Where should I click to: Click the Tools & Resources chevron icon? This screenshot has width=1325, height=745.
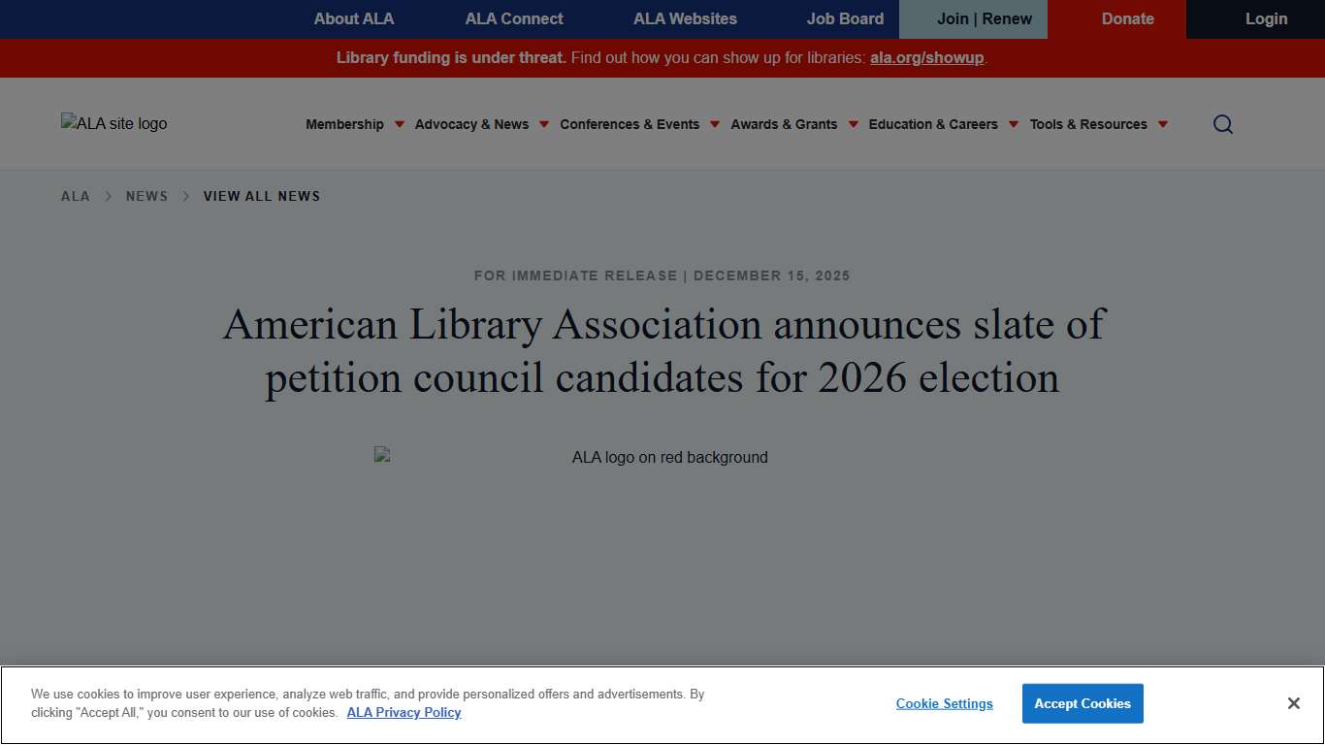[1162, 124]
